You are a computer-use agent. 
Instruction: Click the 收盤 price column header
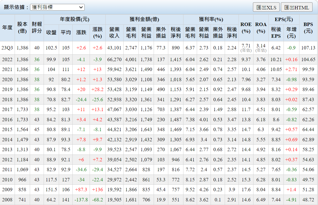[x=51, y=33]
